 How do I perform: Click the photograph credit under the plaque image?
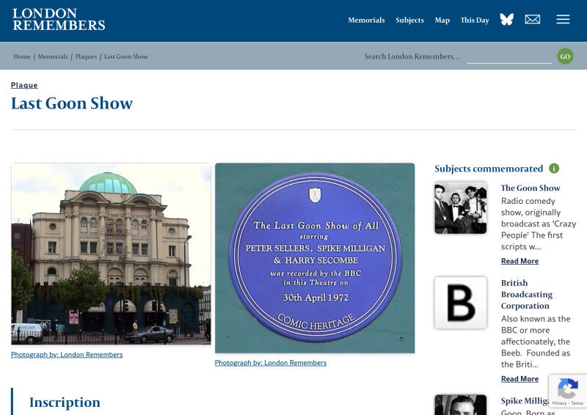(x=270, y=363)
